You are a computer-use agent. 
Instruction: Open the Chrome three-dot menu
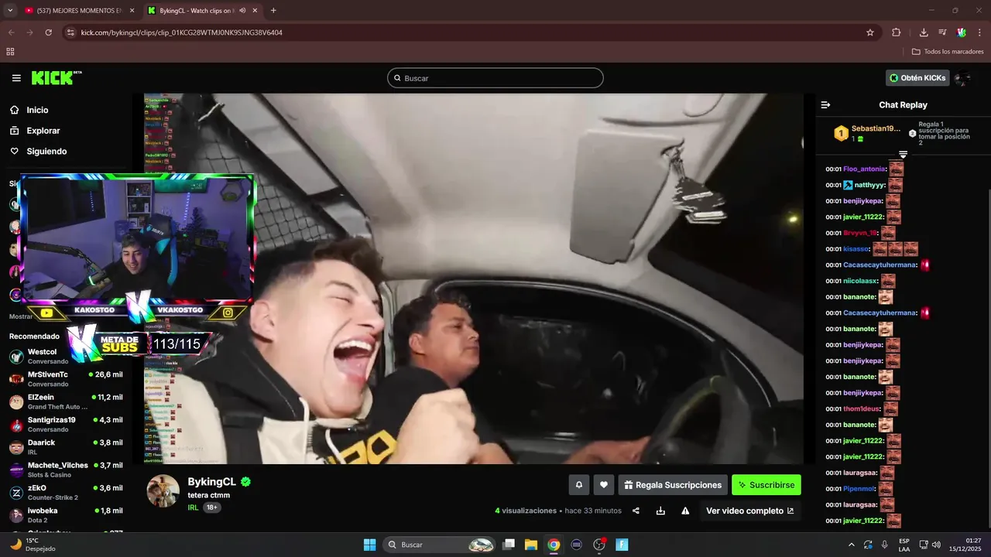click(979, 32)
